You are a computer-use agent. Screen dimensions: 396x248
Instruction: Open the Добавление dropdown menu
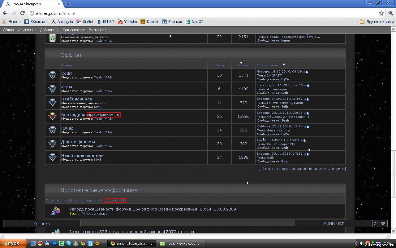49,30
